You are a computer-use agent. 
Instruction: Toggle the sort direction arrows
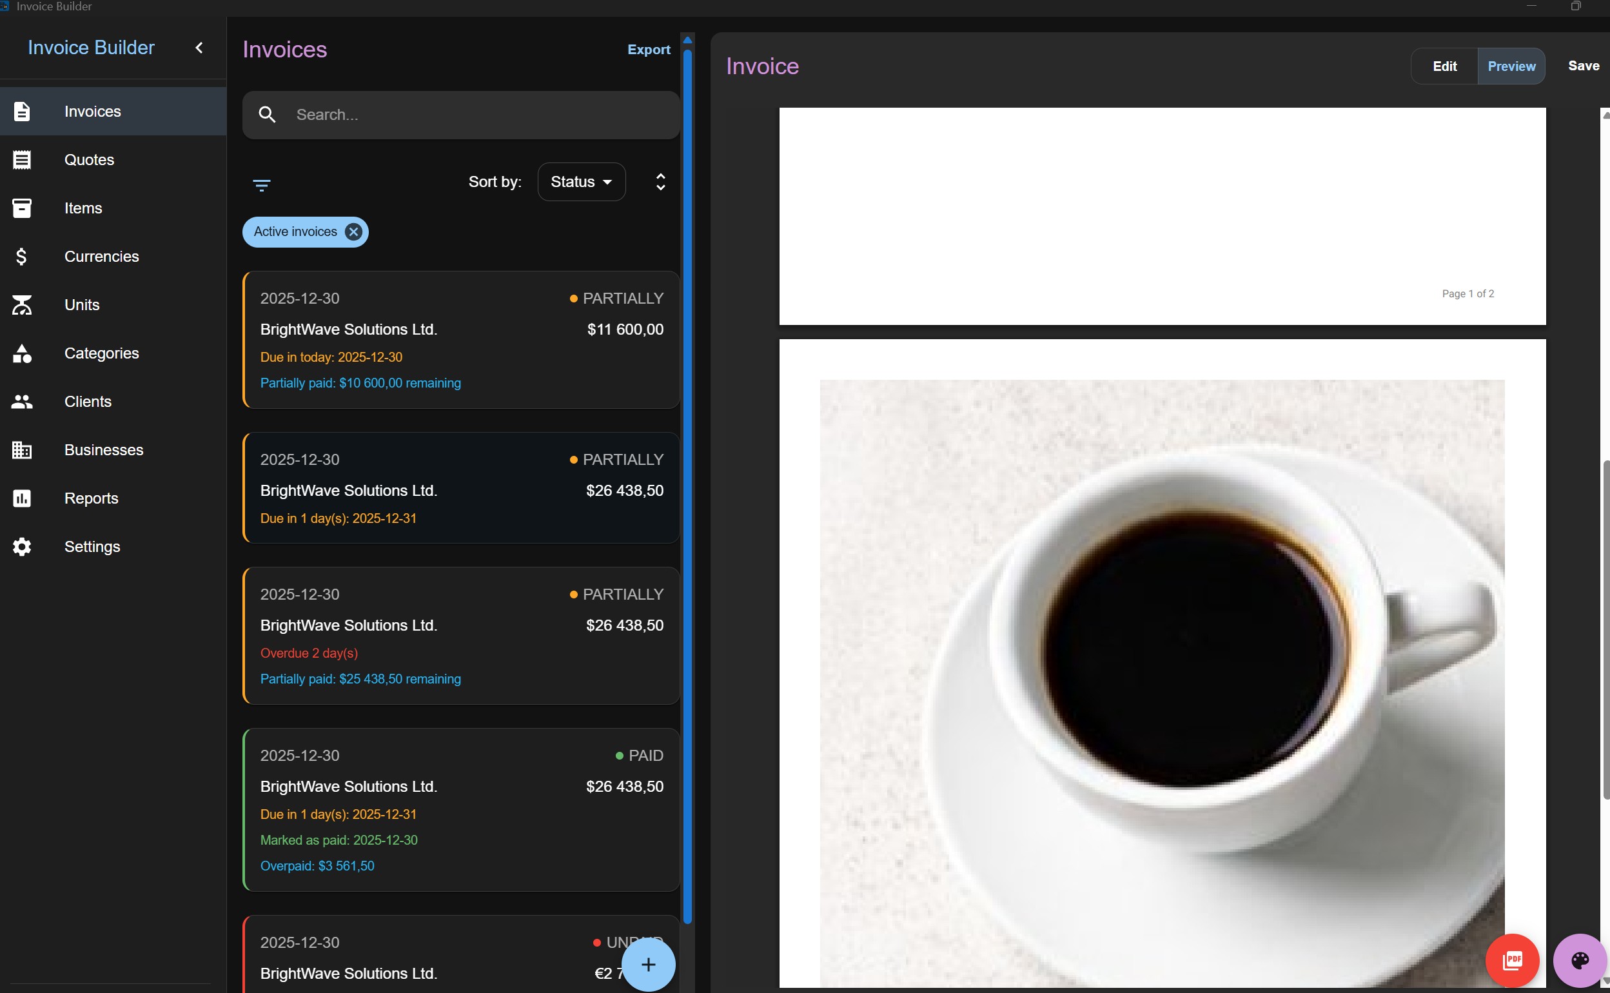point(660,182)
